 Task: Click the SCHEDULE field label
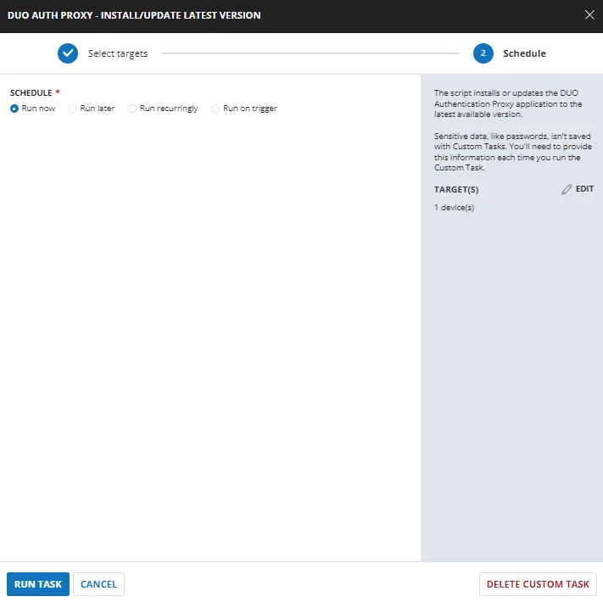pos(31,92)
